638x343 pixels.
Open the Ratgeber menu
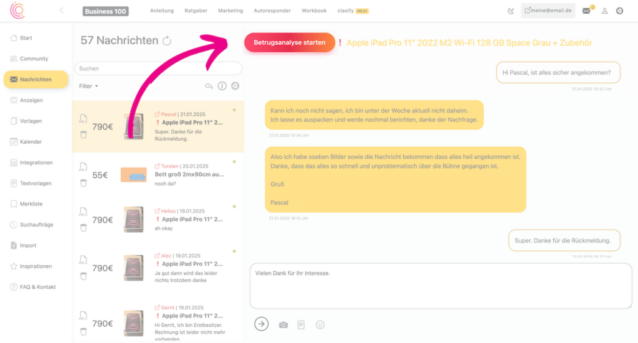click(196, 11)
